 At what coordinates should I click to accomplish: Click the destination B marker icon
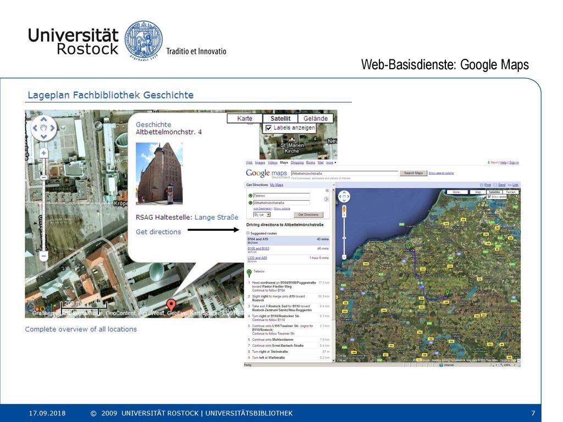(x=250, y=203)
